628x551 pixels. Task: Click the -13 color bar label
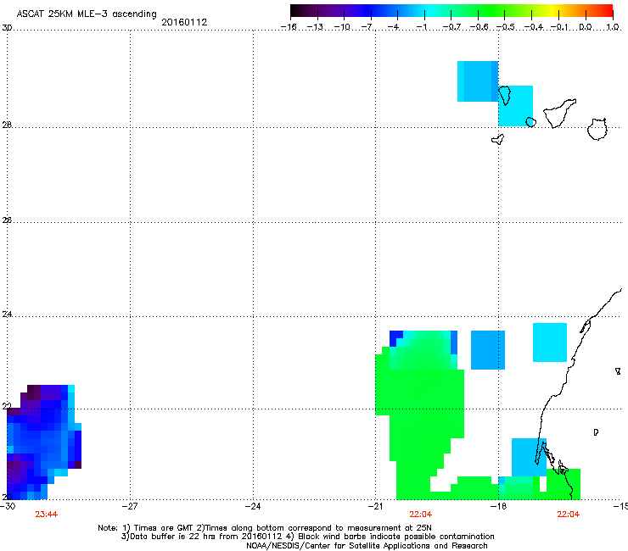pyautogui.click(x=315, y=27)
